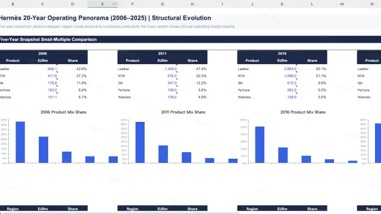Select column M header
Image resolution: width=381 pixels, height=214 pixels.
click(x=342, y=4)
